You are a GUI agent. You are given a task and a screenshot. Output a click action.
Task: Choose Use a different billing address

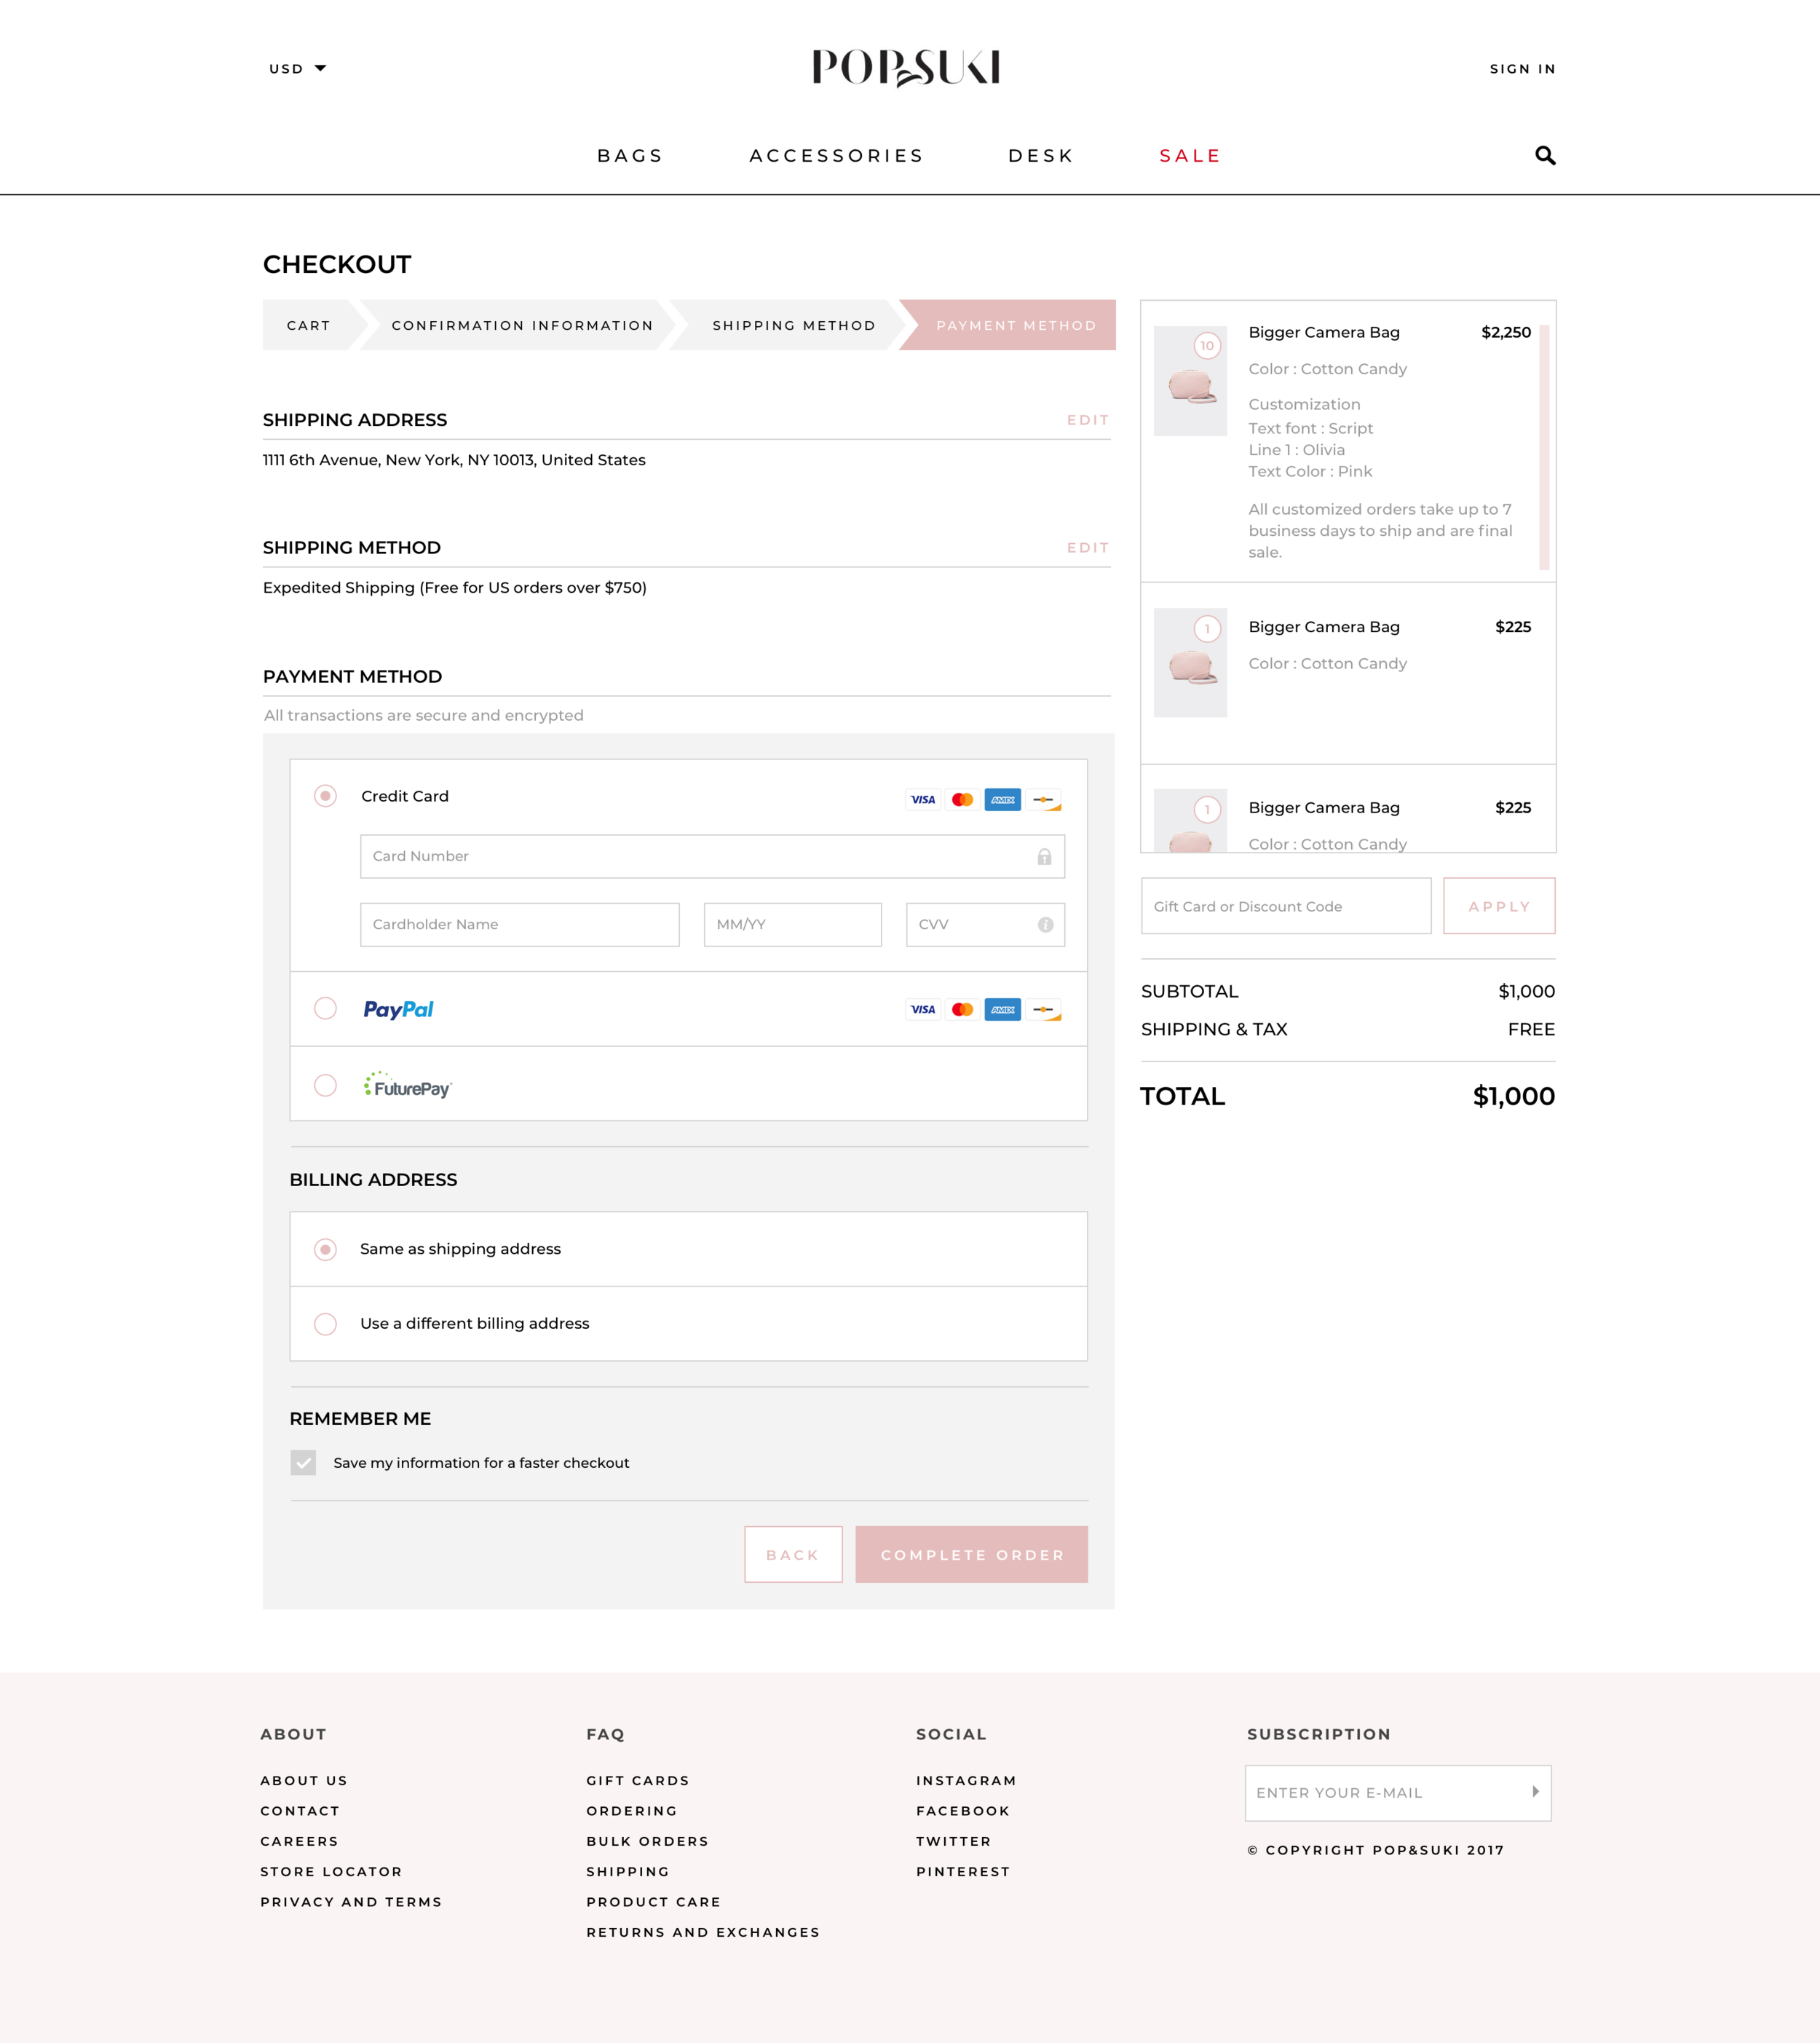pyautogui.click(x=325, y=1324)
